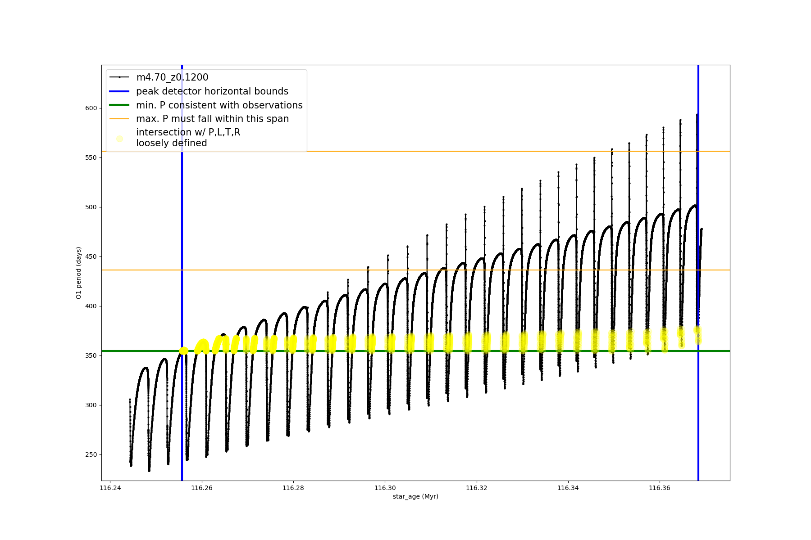Click the yellow intersection marker in legend

tap(119, 139)
